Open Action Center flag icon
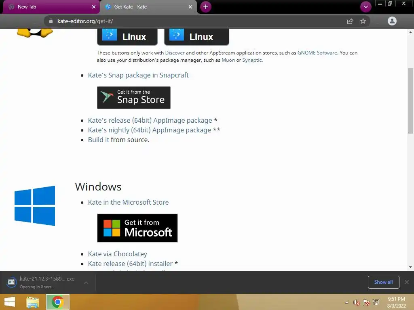 (x=366, y=302)
